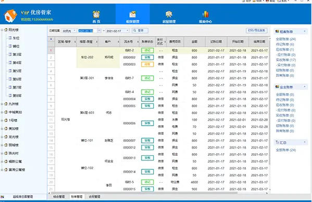Collapse the 业主账单 panel arrow
Viewport: 312px width, 202px height.
tap(305, 87)
